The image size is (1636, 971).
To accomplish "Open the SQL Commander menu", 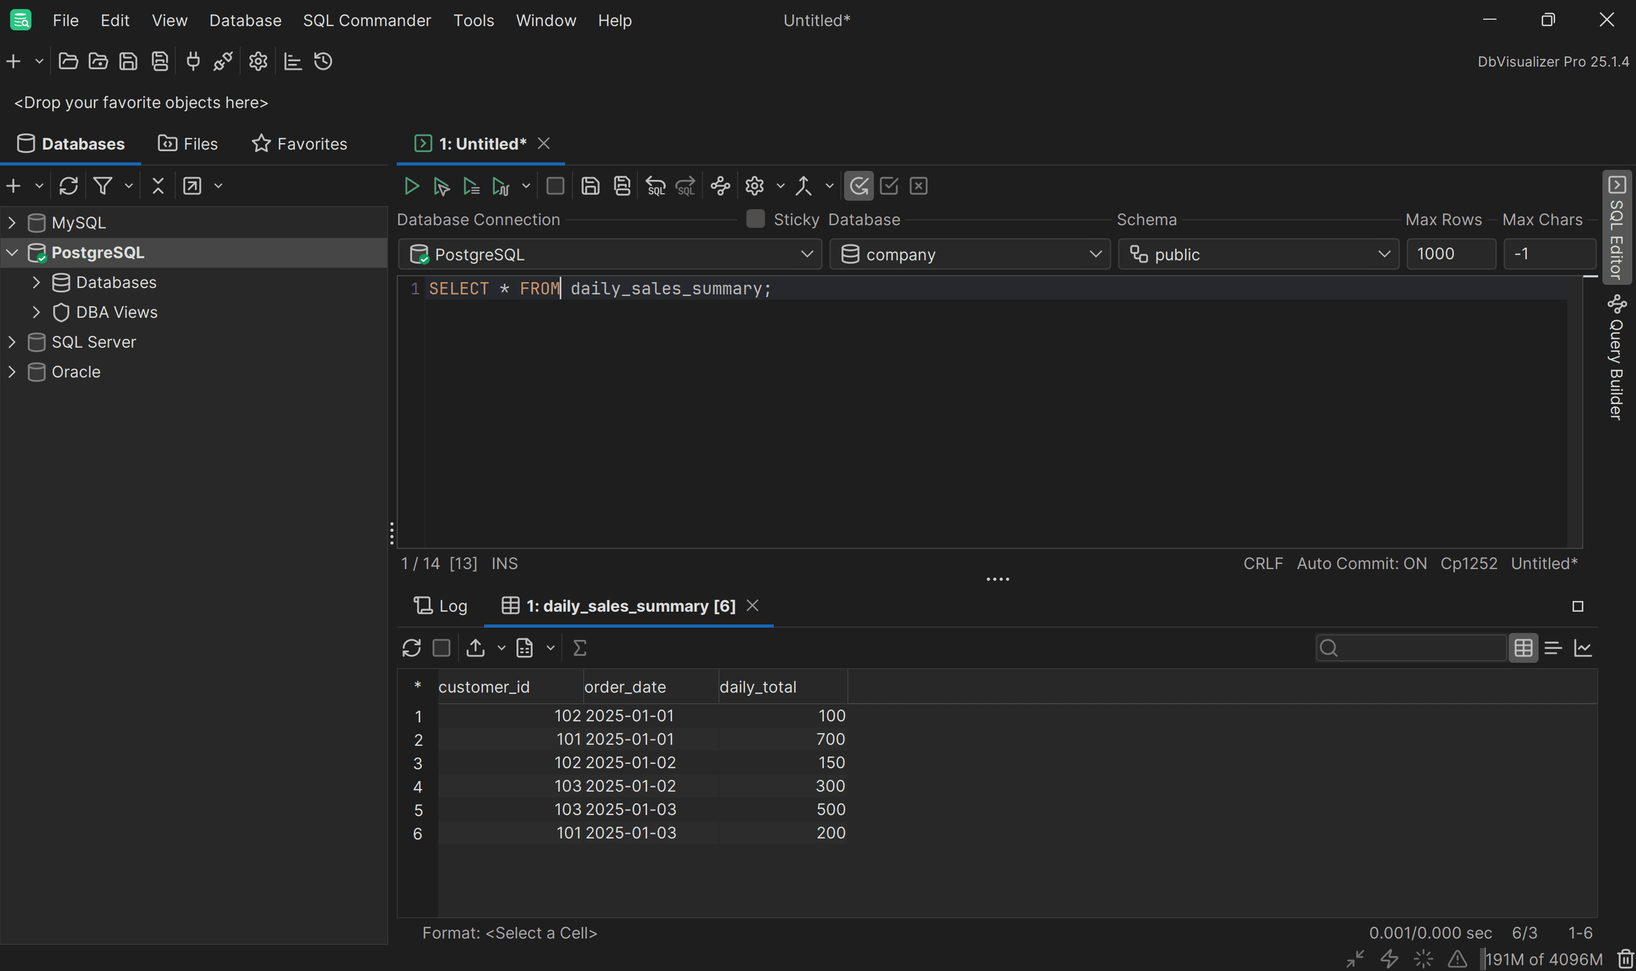I will pos(366,20).
